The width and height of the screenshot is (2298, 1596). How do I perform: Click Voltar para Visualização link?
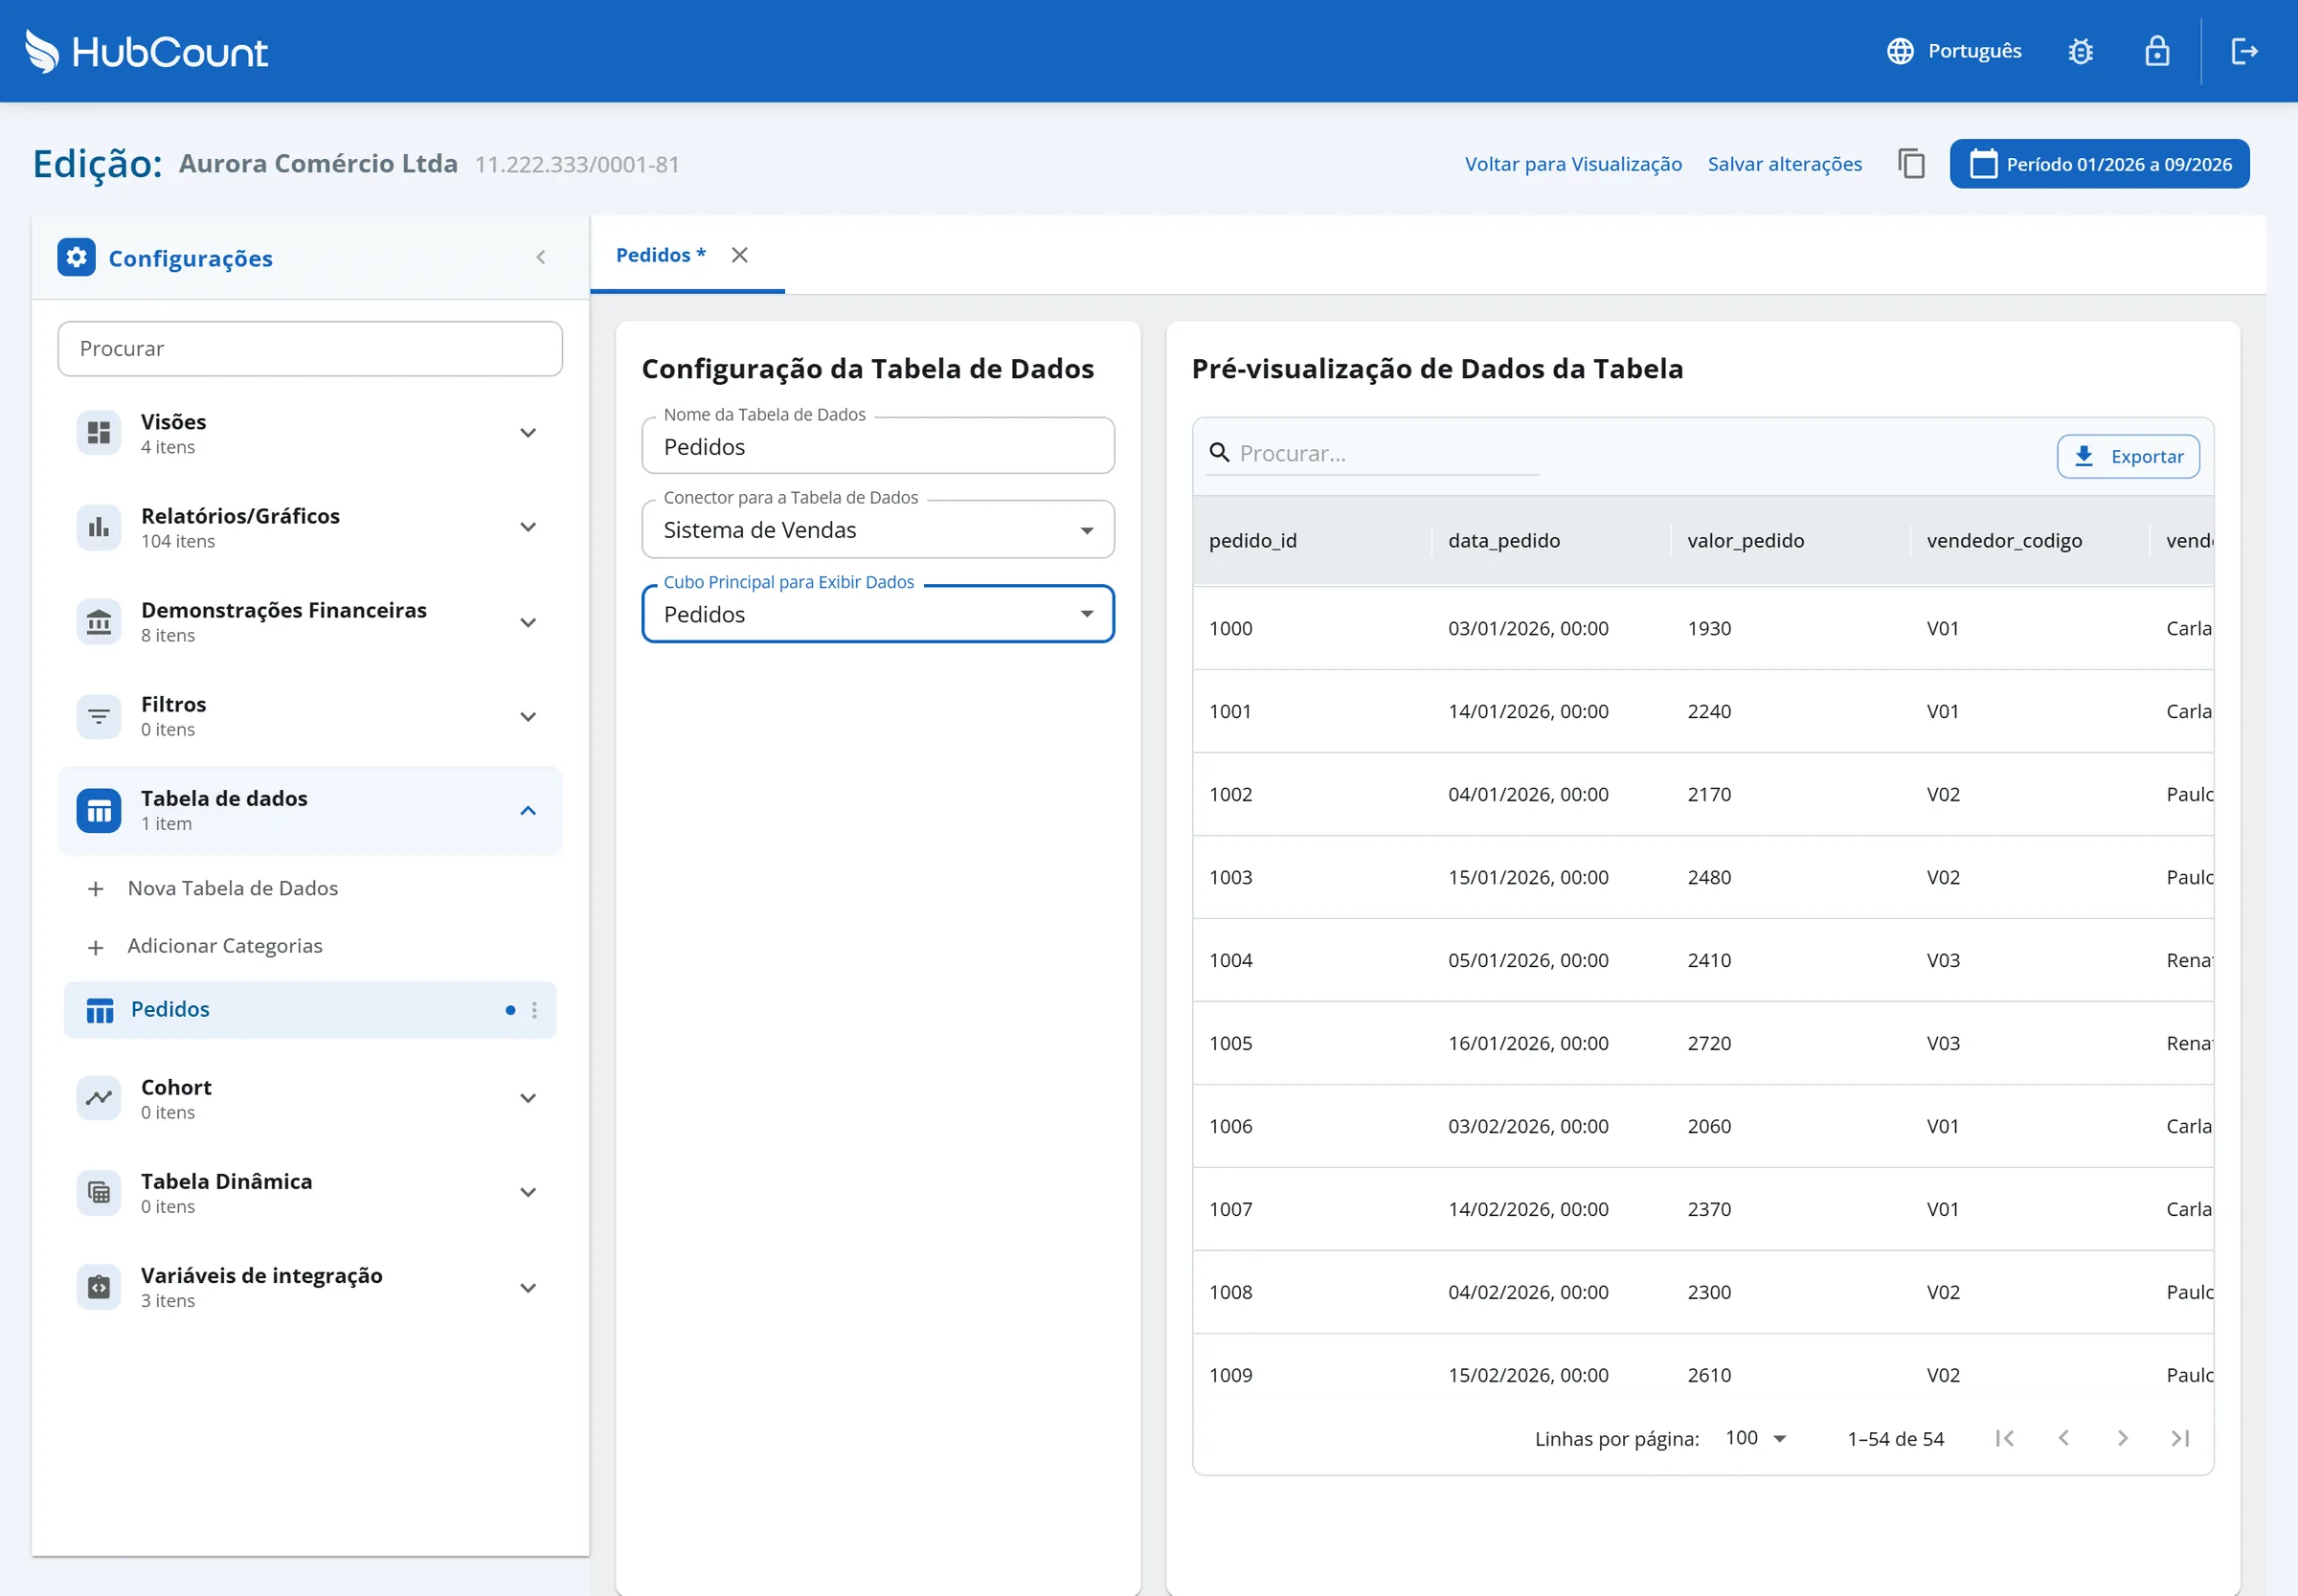[1573, 164]
